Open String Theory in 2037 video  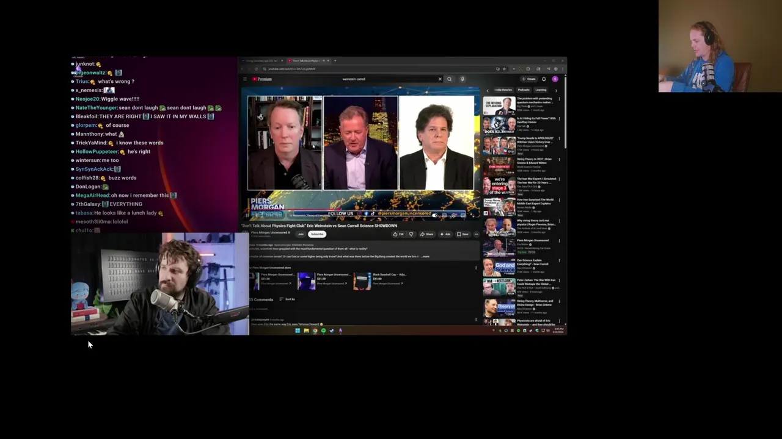[x=499, y=166]
